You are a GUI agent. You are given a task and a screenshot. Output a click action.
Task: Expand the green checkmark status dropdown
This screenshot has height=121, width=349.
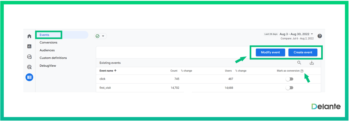click(x=100, y=36)
